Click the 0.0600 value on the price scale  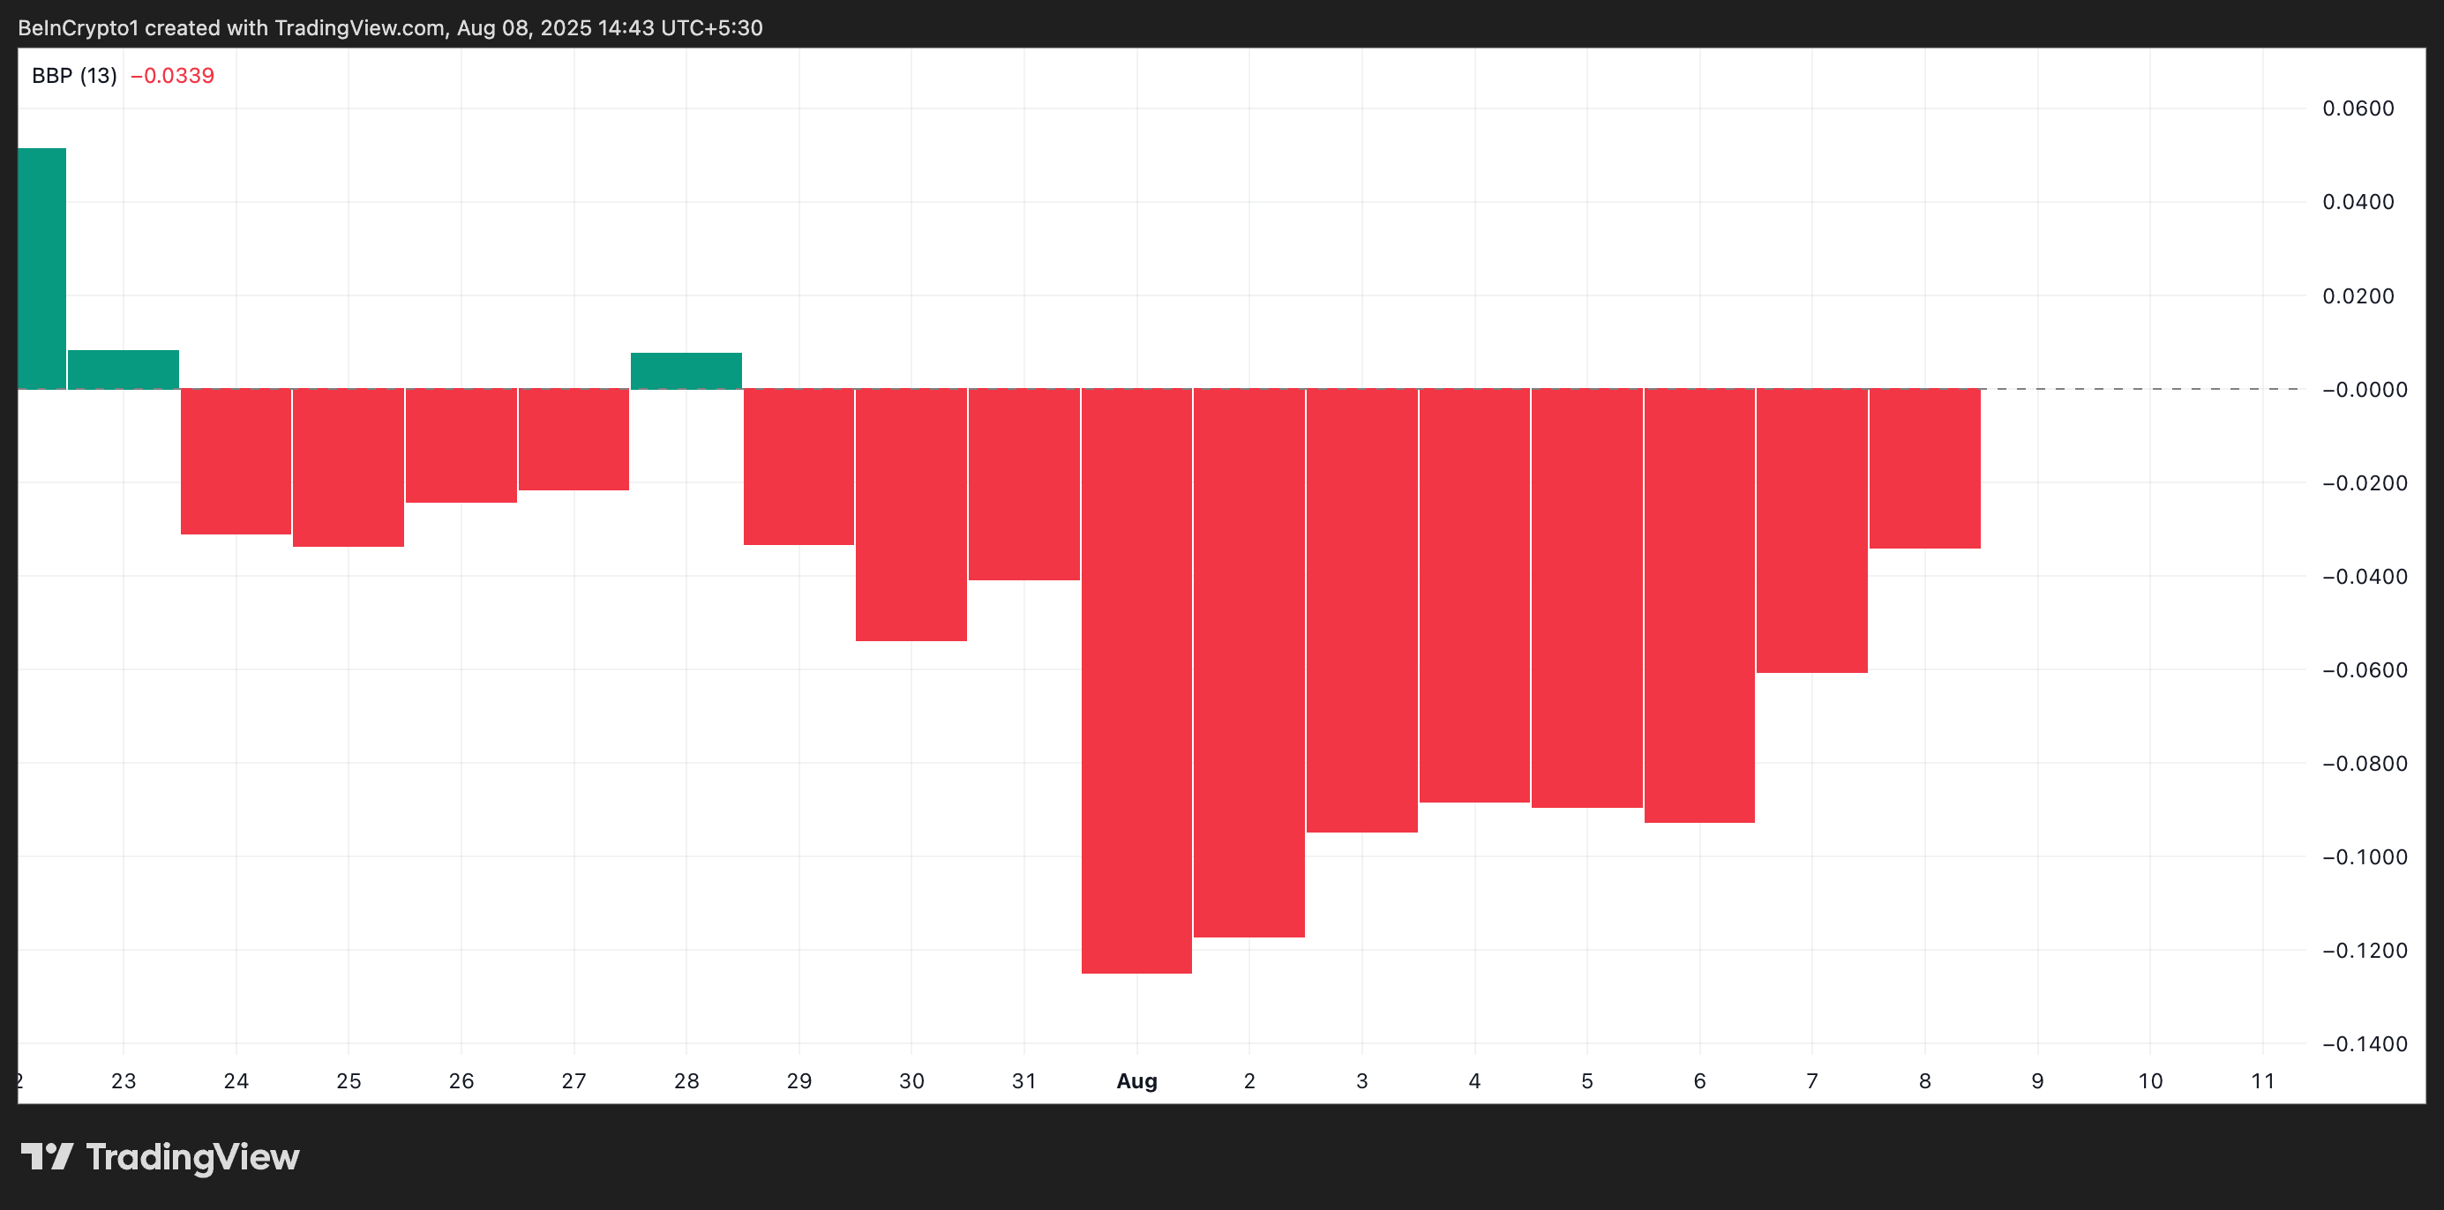[x=2363, y=108]
